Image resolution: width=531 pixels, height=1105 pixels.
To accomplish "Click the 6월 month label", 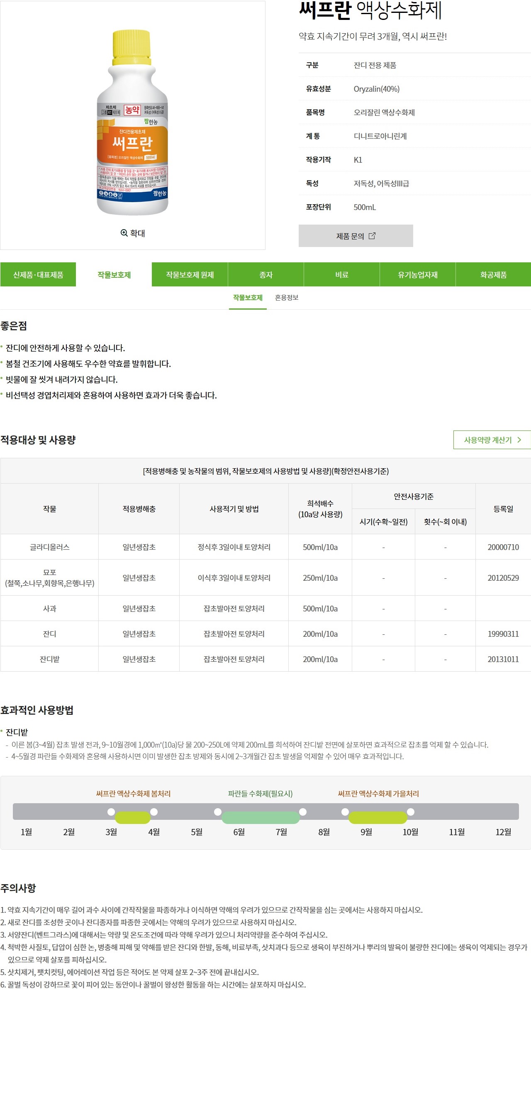I will (x=239, y=832).
